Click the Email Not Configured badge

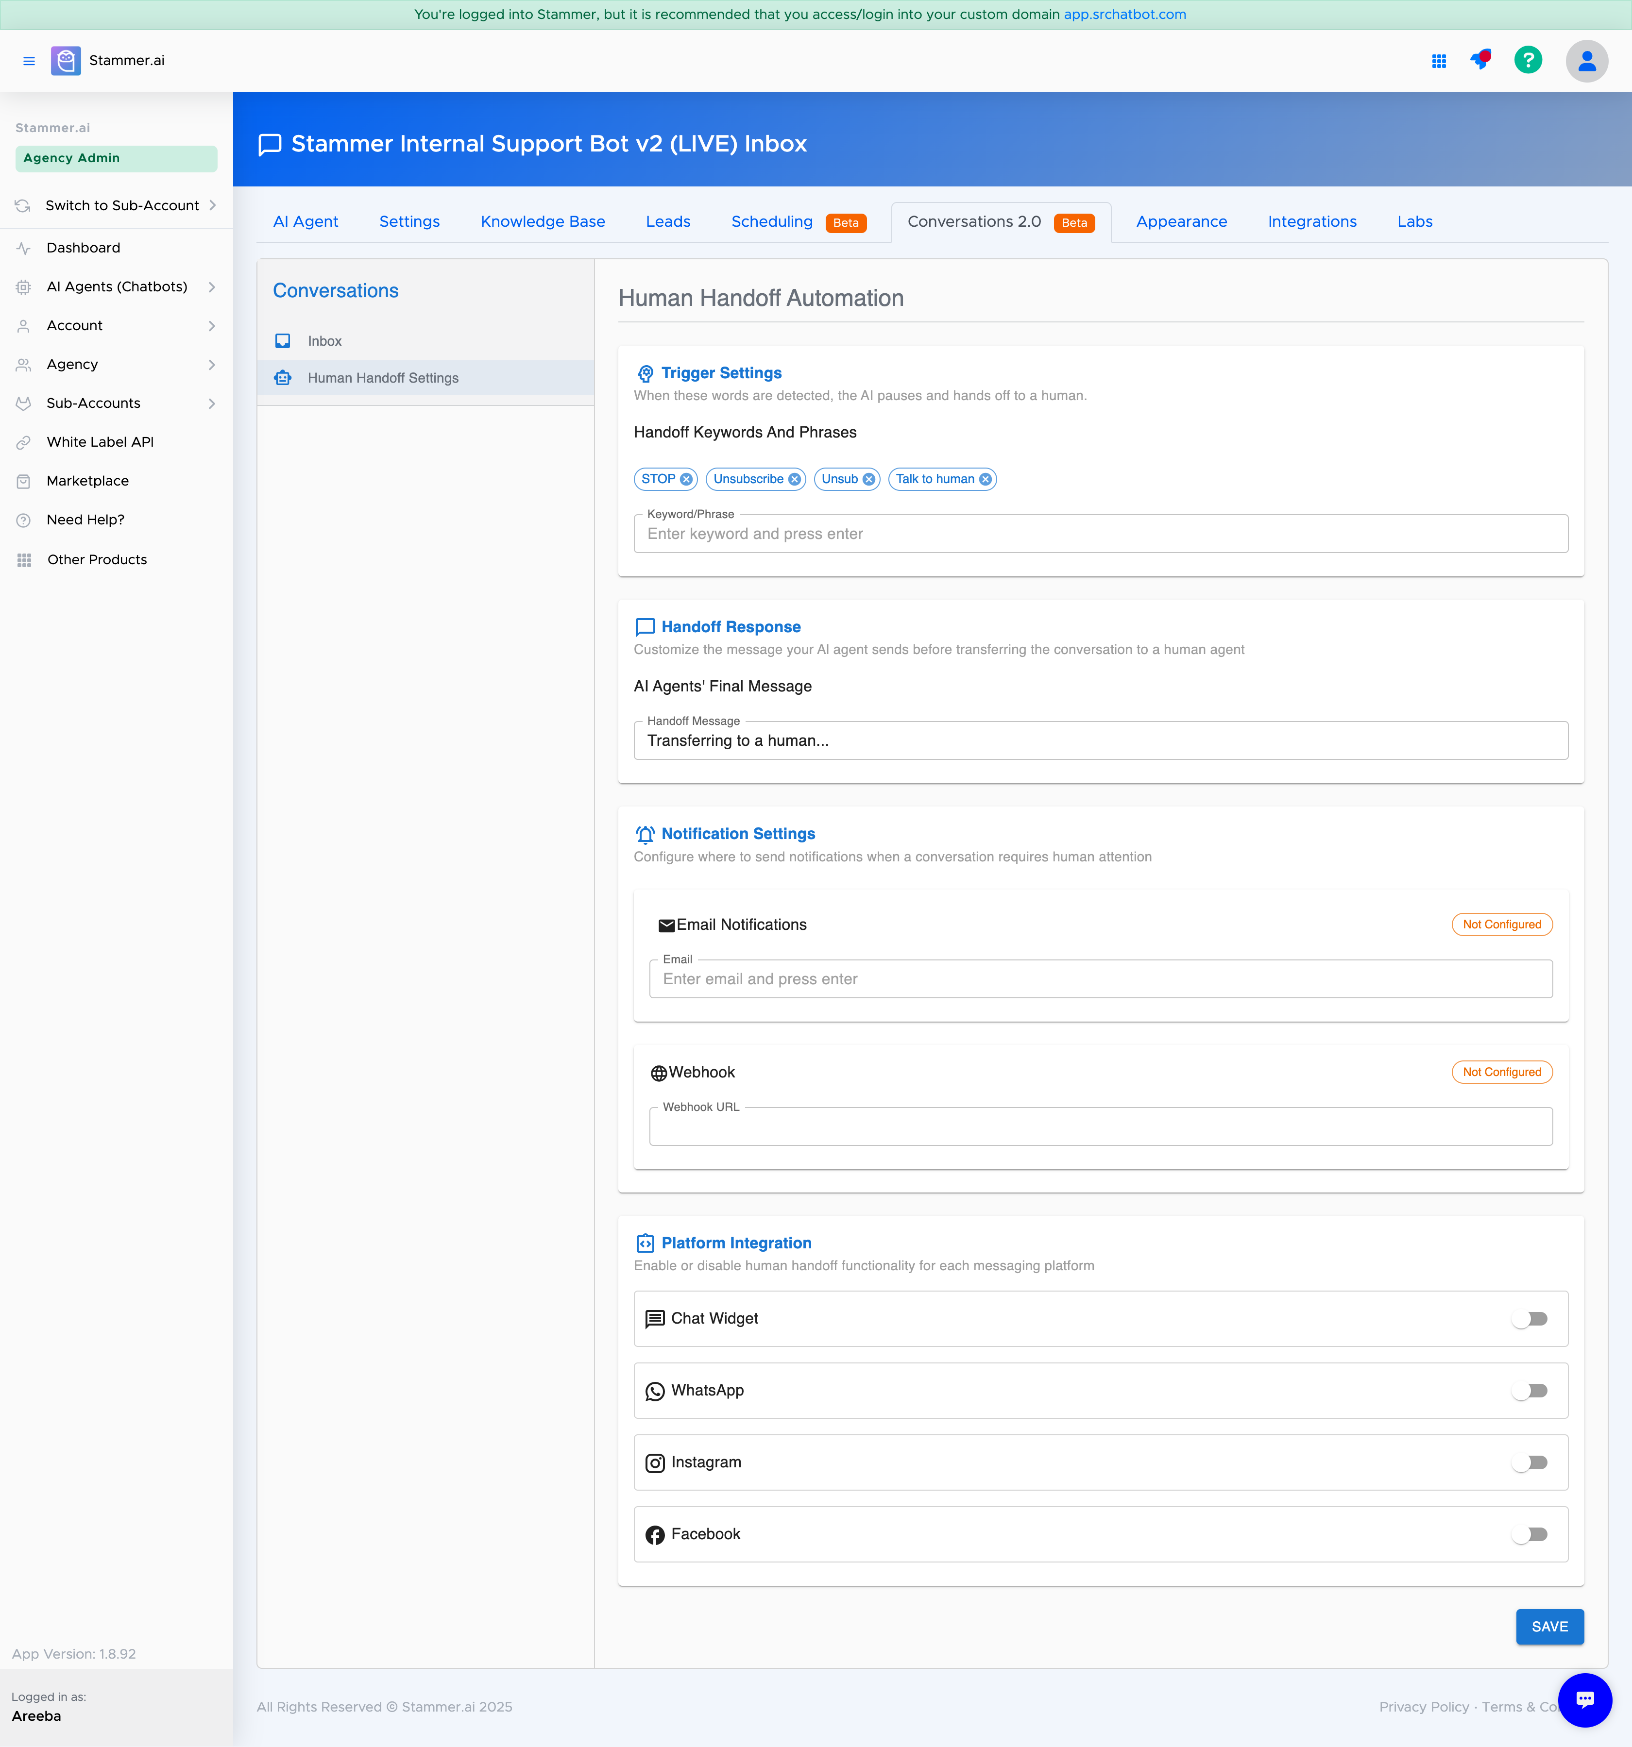pyautogui.click(x=1502, y=924)
